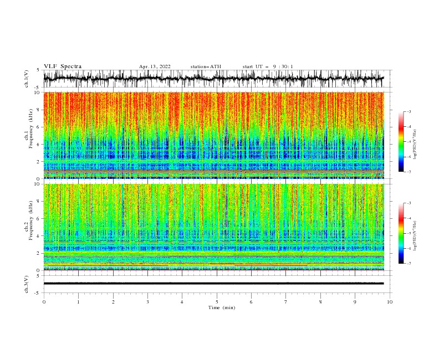Click the "-5" tick on ch.3(V) axis
439x339 pixels.
[x=38, y=293]
